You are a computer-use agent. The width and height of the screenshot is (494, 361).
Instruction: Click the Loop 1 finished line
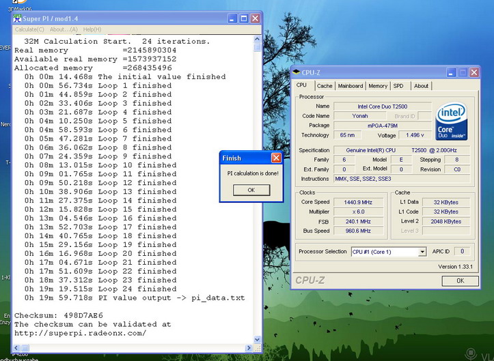click(x=98, y=85)
